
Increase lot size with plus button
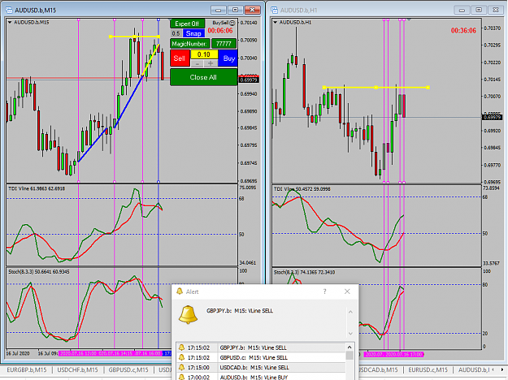pyautogui.click(x=211, y=63)
